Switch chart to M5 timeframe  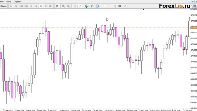click(16, 6)
